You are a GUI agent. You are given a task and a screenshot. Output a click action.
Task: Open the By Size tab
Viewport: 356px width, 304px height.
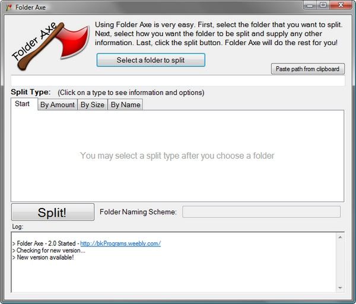coord(93,105)
